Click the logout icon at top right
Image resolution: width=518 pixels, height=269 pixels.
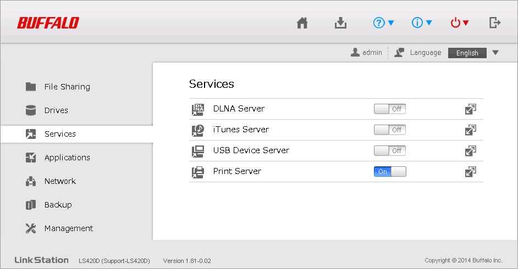tap(495, 23)
